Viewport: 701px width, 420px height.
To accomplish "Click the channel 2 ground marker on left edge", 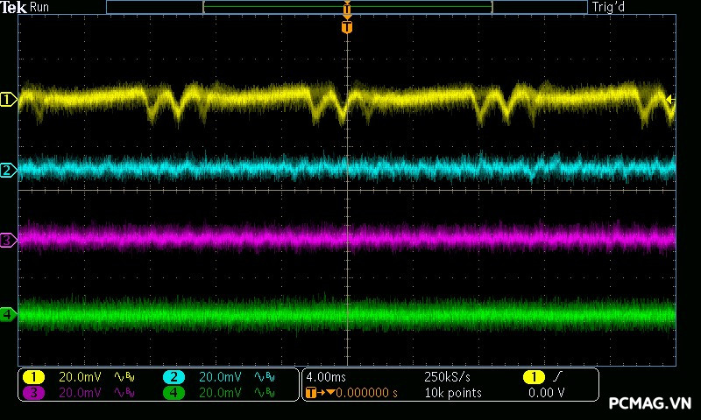I will click(x=8, y=170).
